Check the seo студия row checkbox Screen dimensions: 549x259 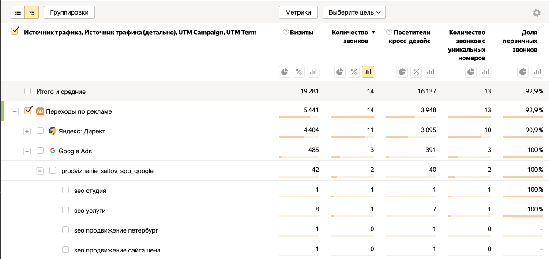[65, 190]
